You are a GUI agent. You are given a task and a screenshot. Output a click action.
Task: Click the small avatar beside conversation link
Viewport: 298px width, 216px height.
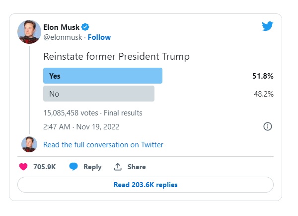29,144
